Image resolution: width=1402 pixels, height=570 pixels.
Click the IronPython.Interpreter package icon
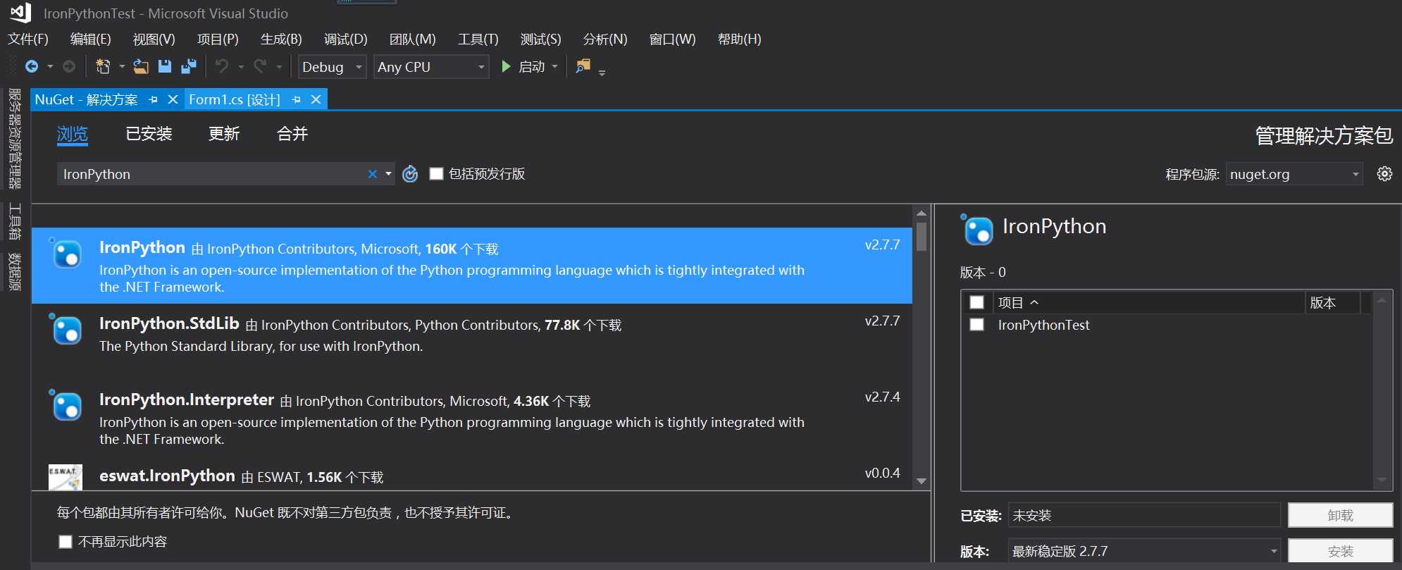(66, 406)
